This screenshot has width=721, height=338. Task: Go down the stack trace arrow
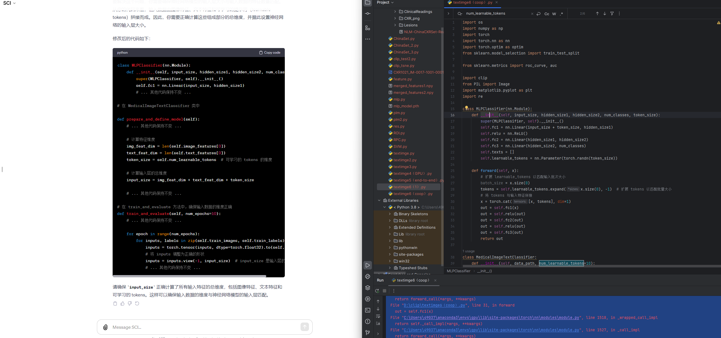378,309
